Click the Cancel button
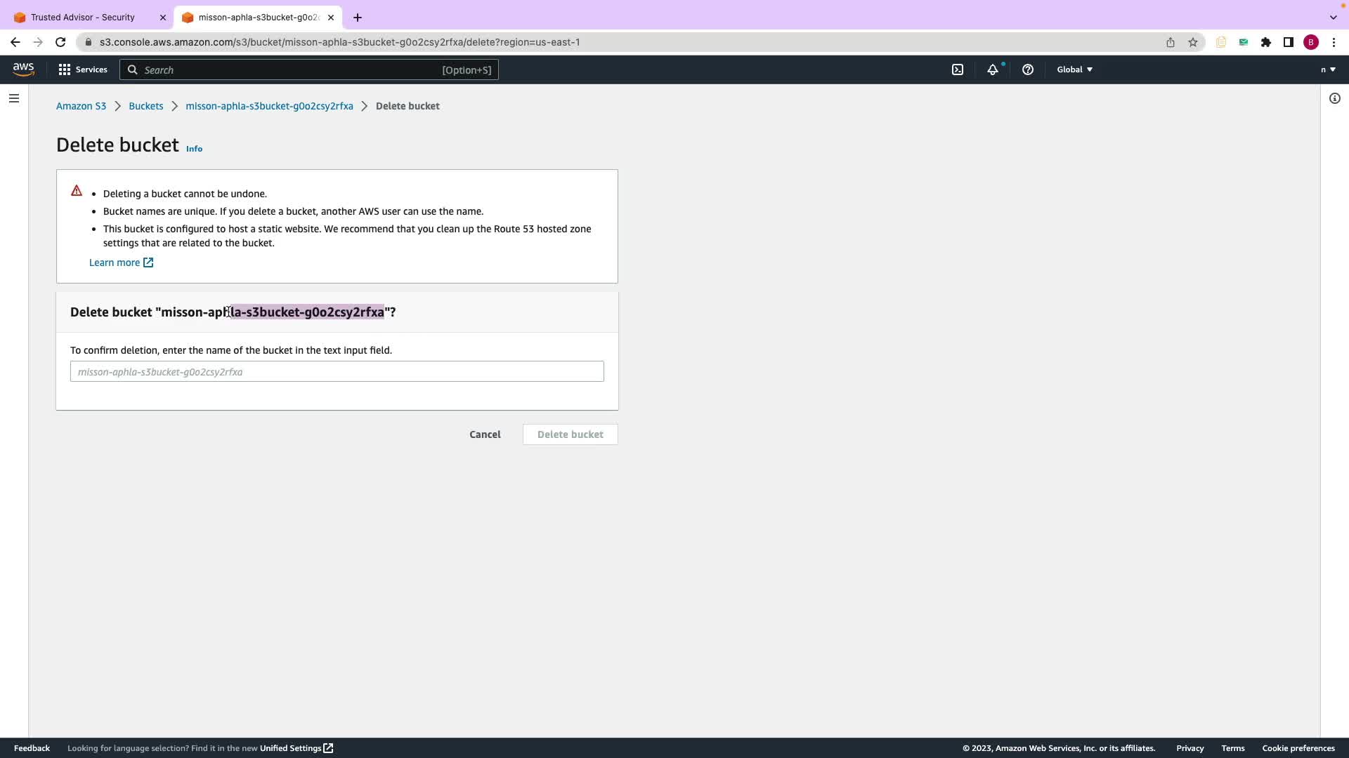Image resolution: width=1349 pixels, height=758 pixels. coord(485,434)
